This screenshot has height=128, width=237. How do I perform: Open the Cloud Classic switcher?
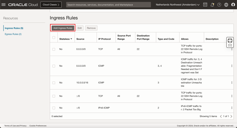51,5
